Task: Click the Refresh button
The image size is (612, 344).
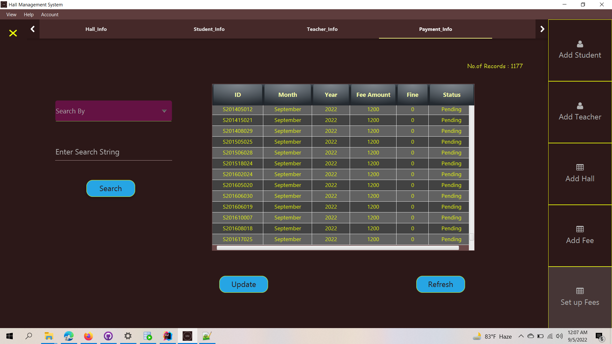Action: point(441,284)
